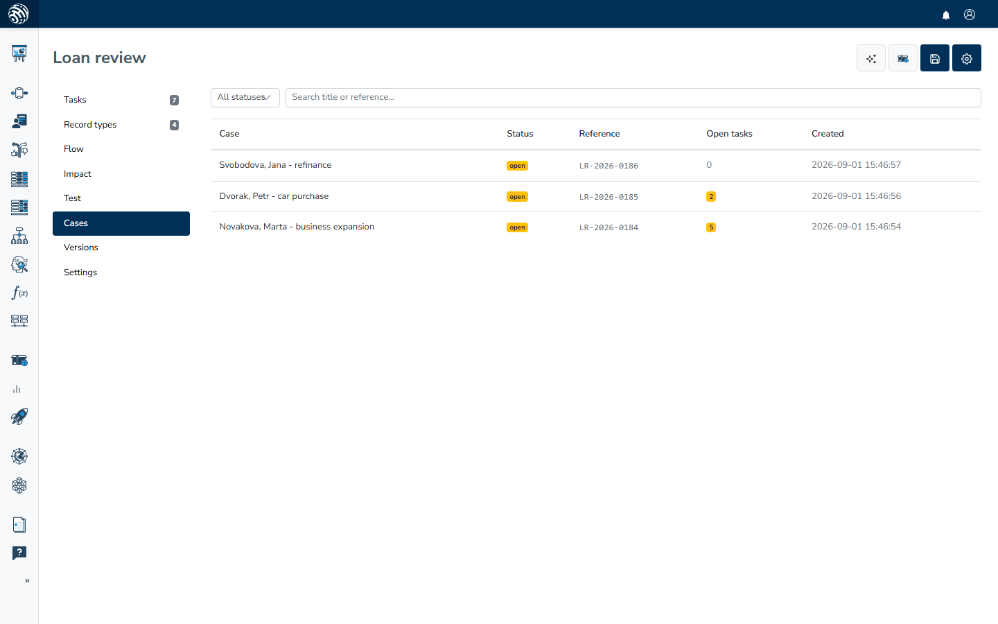Click the Open tasks column header
This screenshot has height=624, width=998.
pyautogui.click(x=729, y=134)
